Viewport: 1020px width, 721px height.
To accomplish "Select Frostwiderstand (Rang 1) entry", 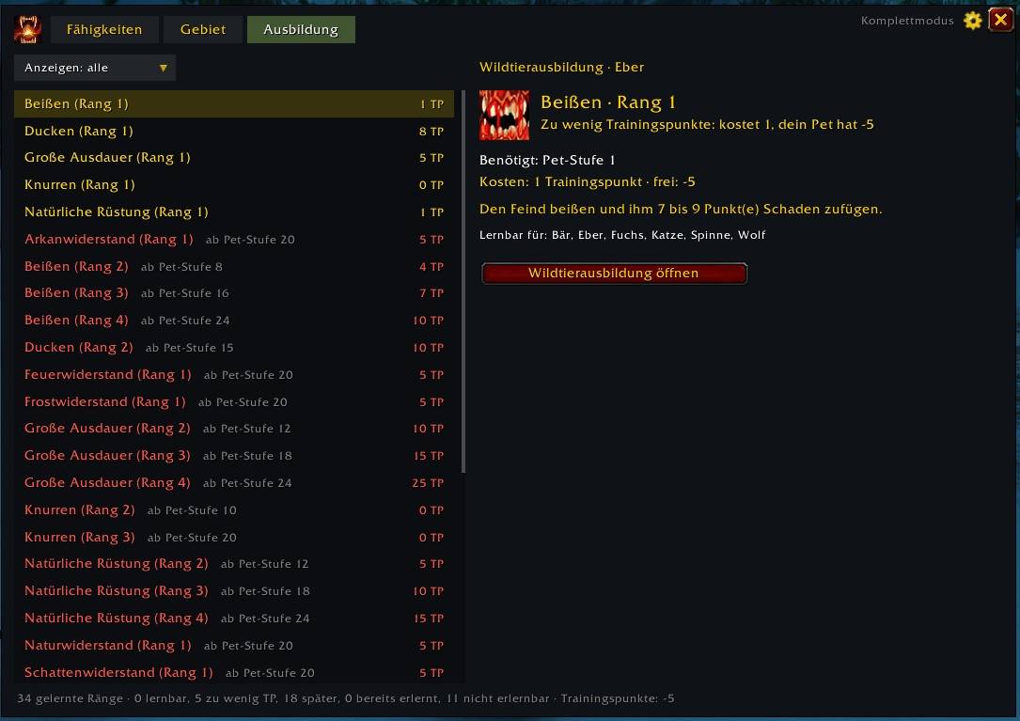I will (x=234, y=402).
